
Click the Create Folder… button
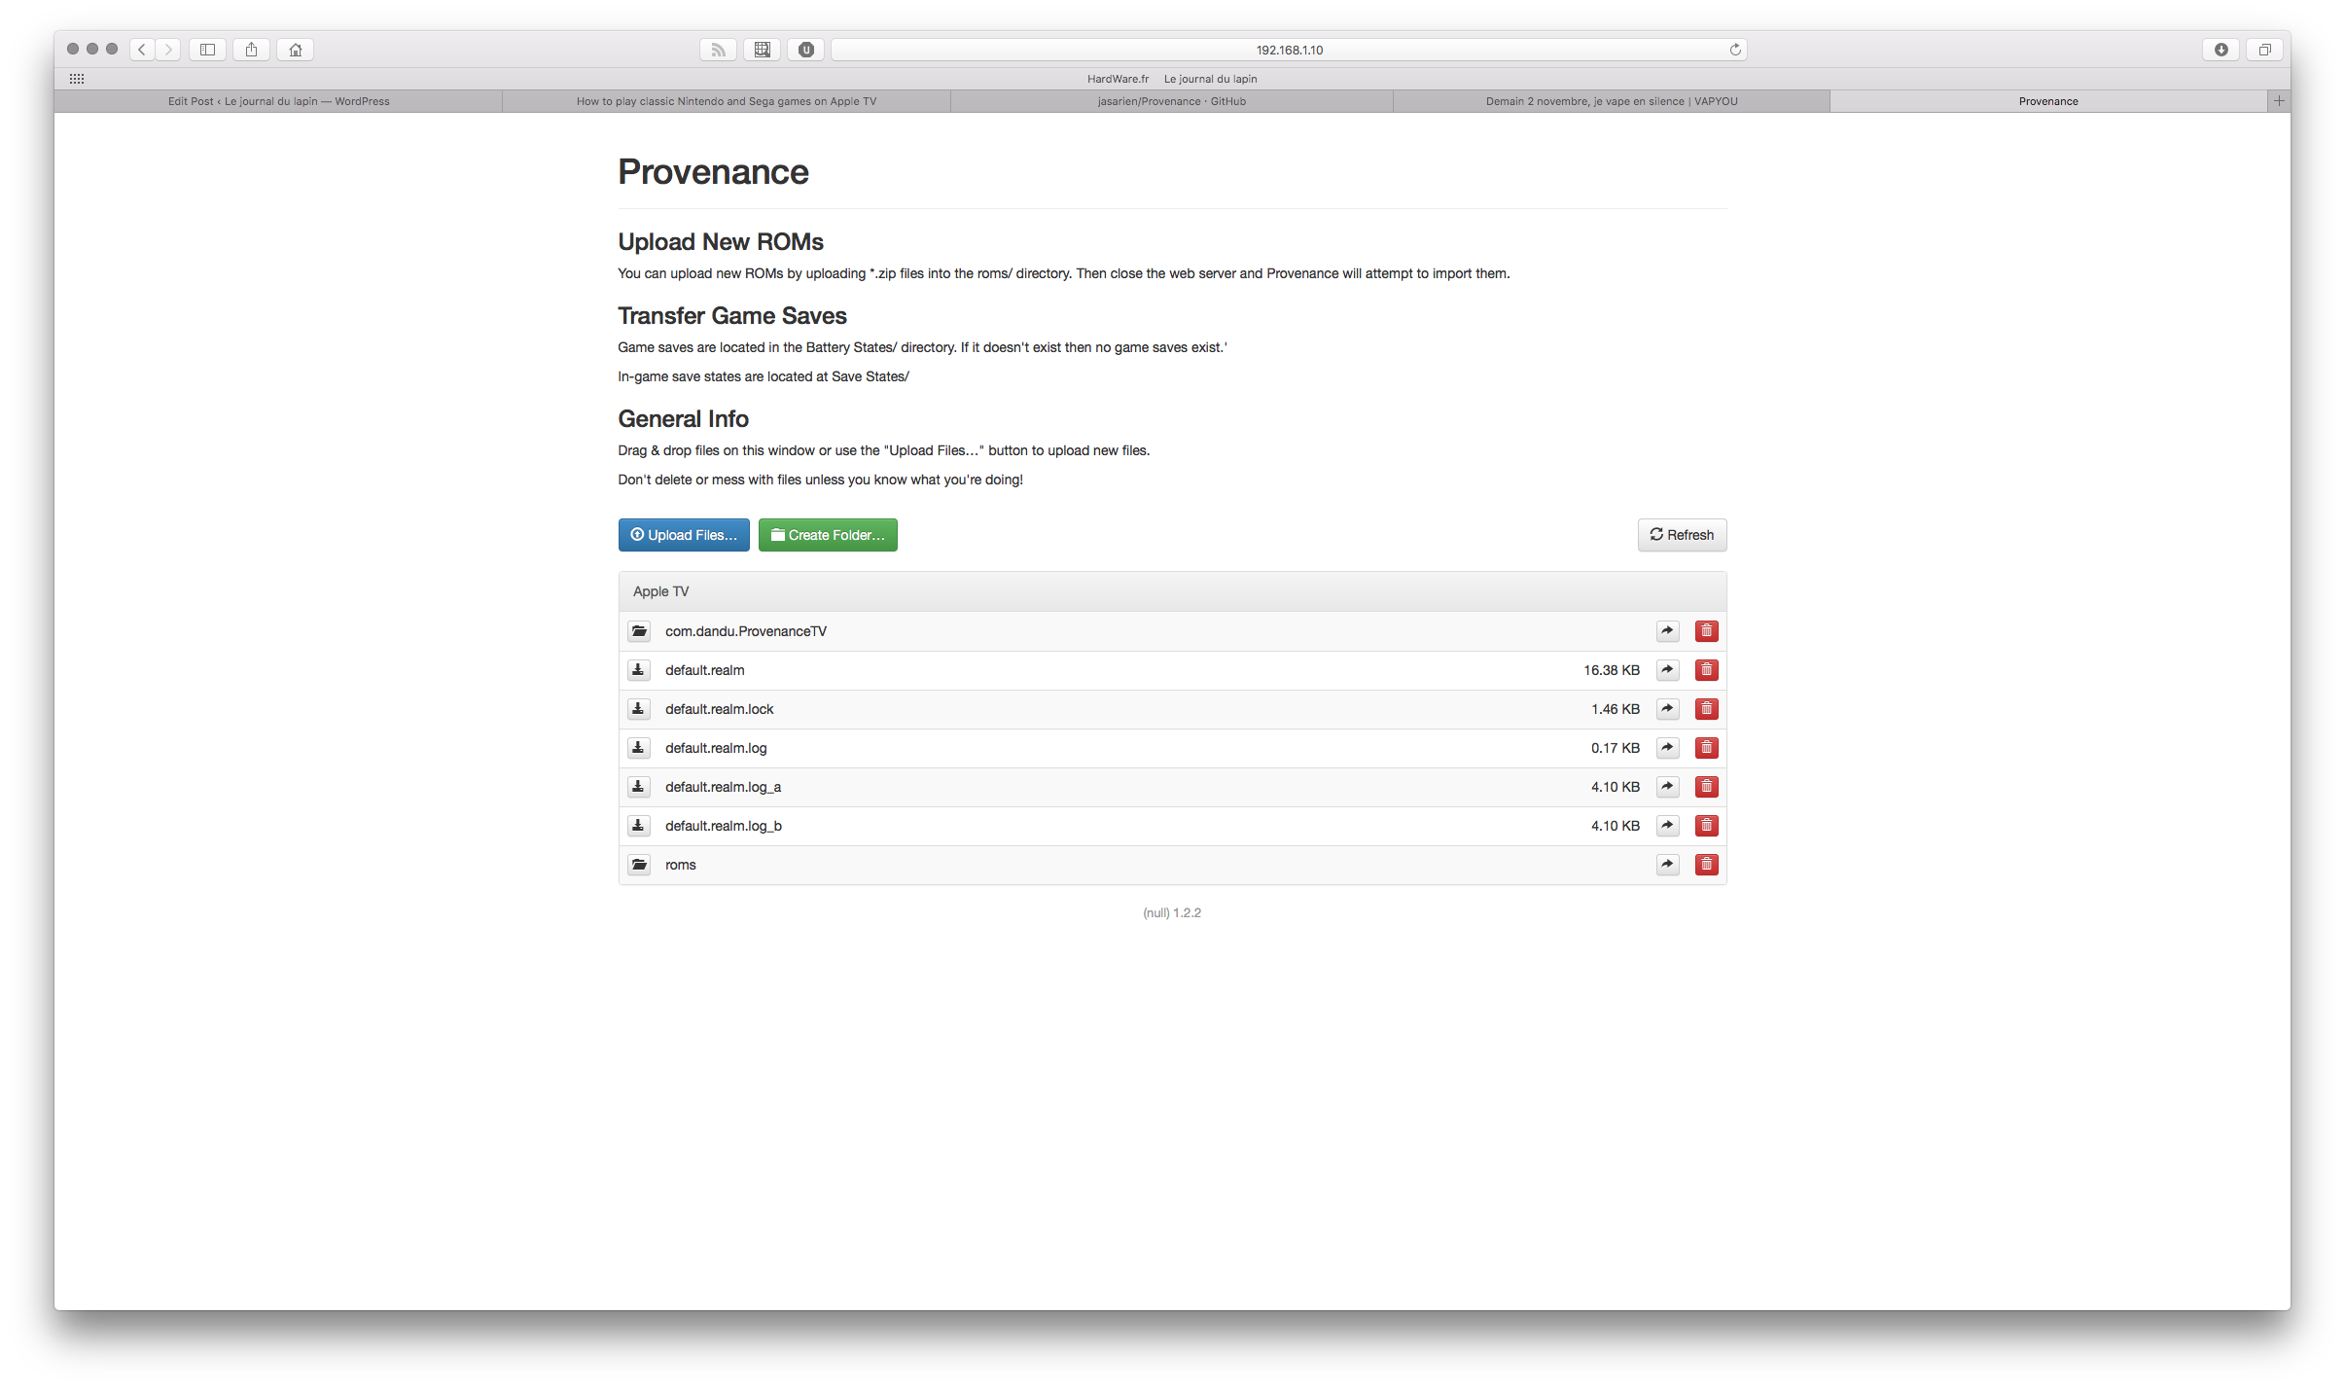[828, 535]
